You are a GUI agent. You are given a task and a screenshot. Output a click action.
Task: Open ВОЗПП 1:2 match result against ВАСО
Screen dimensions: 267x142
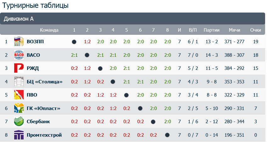point(87,42)
